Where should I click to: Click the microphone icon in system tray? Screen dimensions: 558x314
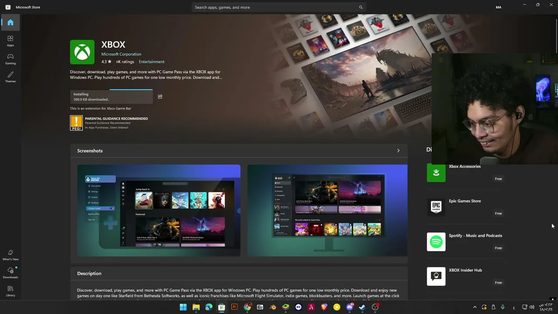(503, 307)
